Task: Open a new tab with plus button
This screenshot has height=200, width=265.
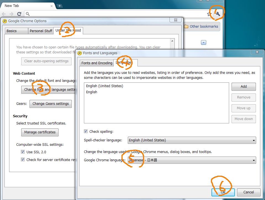Action: (60, 6)
